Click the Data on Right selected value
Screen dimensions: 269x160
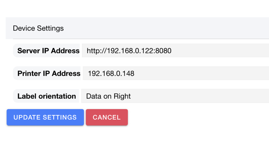coord(108,96)
